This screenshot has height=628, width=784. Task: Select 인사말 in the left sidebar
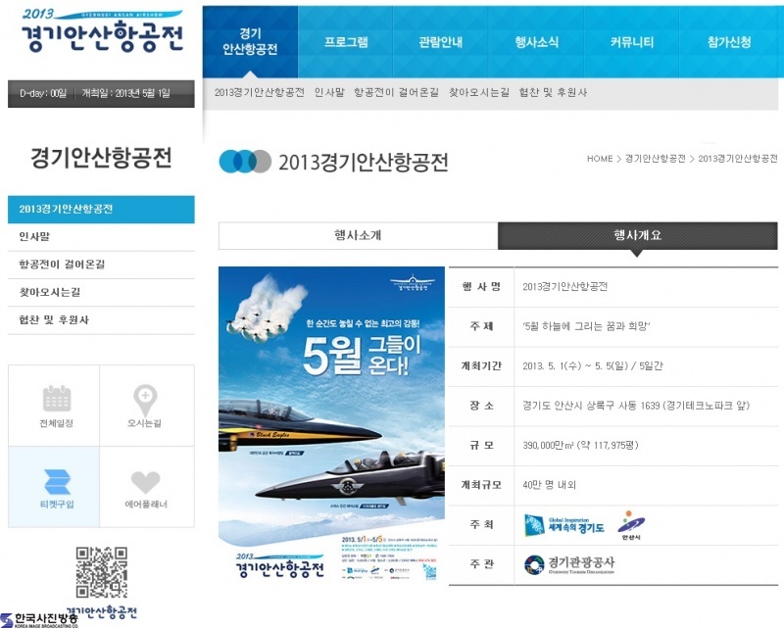(101, 237)
